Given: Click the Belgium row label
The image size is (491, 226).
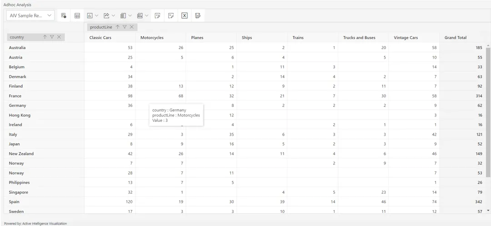Looking at the screenshot, I should coord(17,67).
